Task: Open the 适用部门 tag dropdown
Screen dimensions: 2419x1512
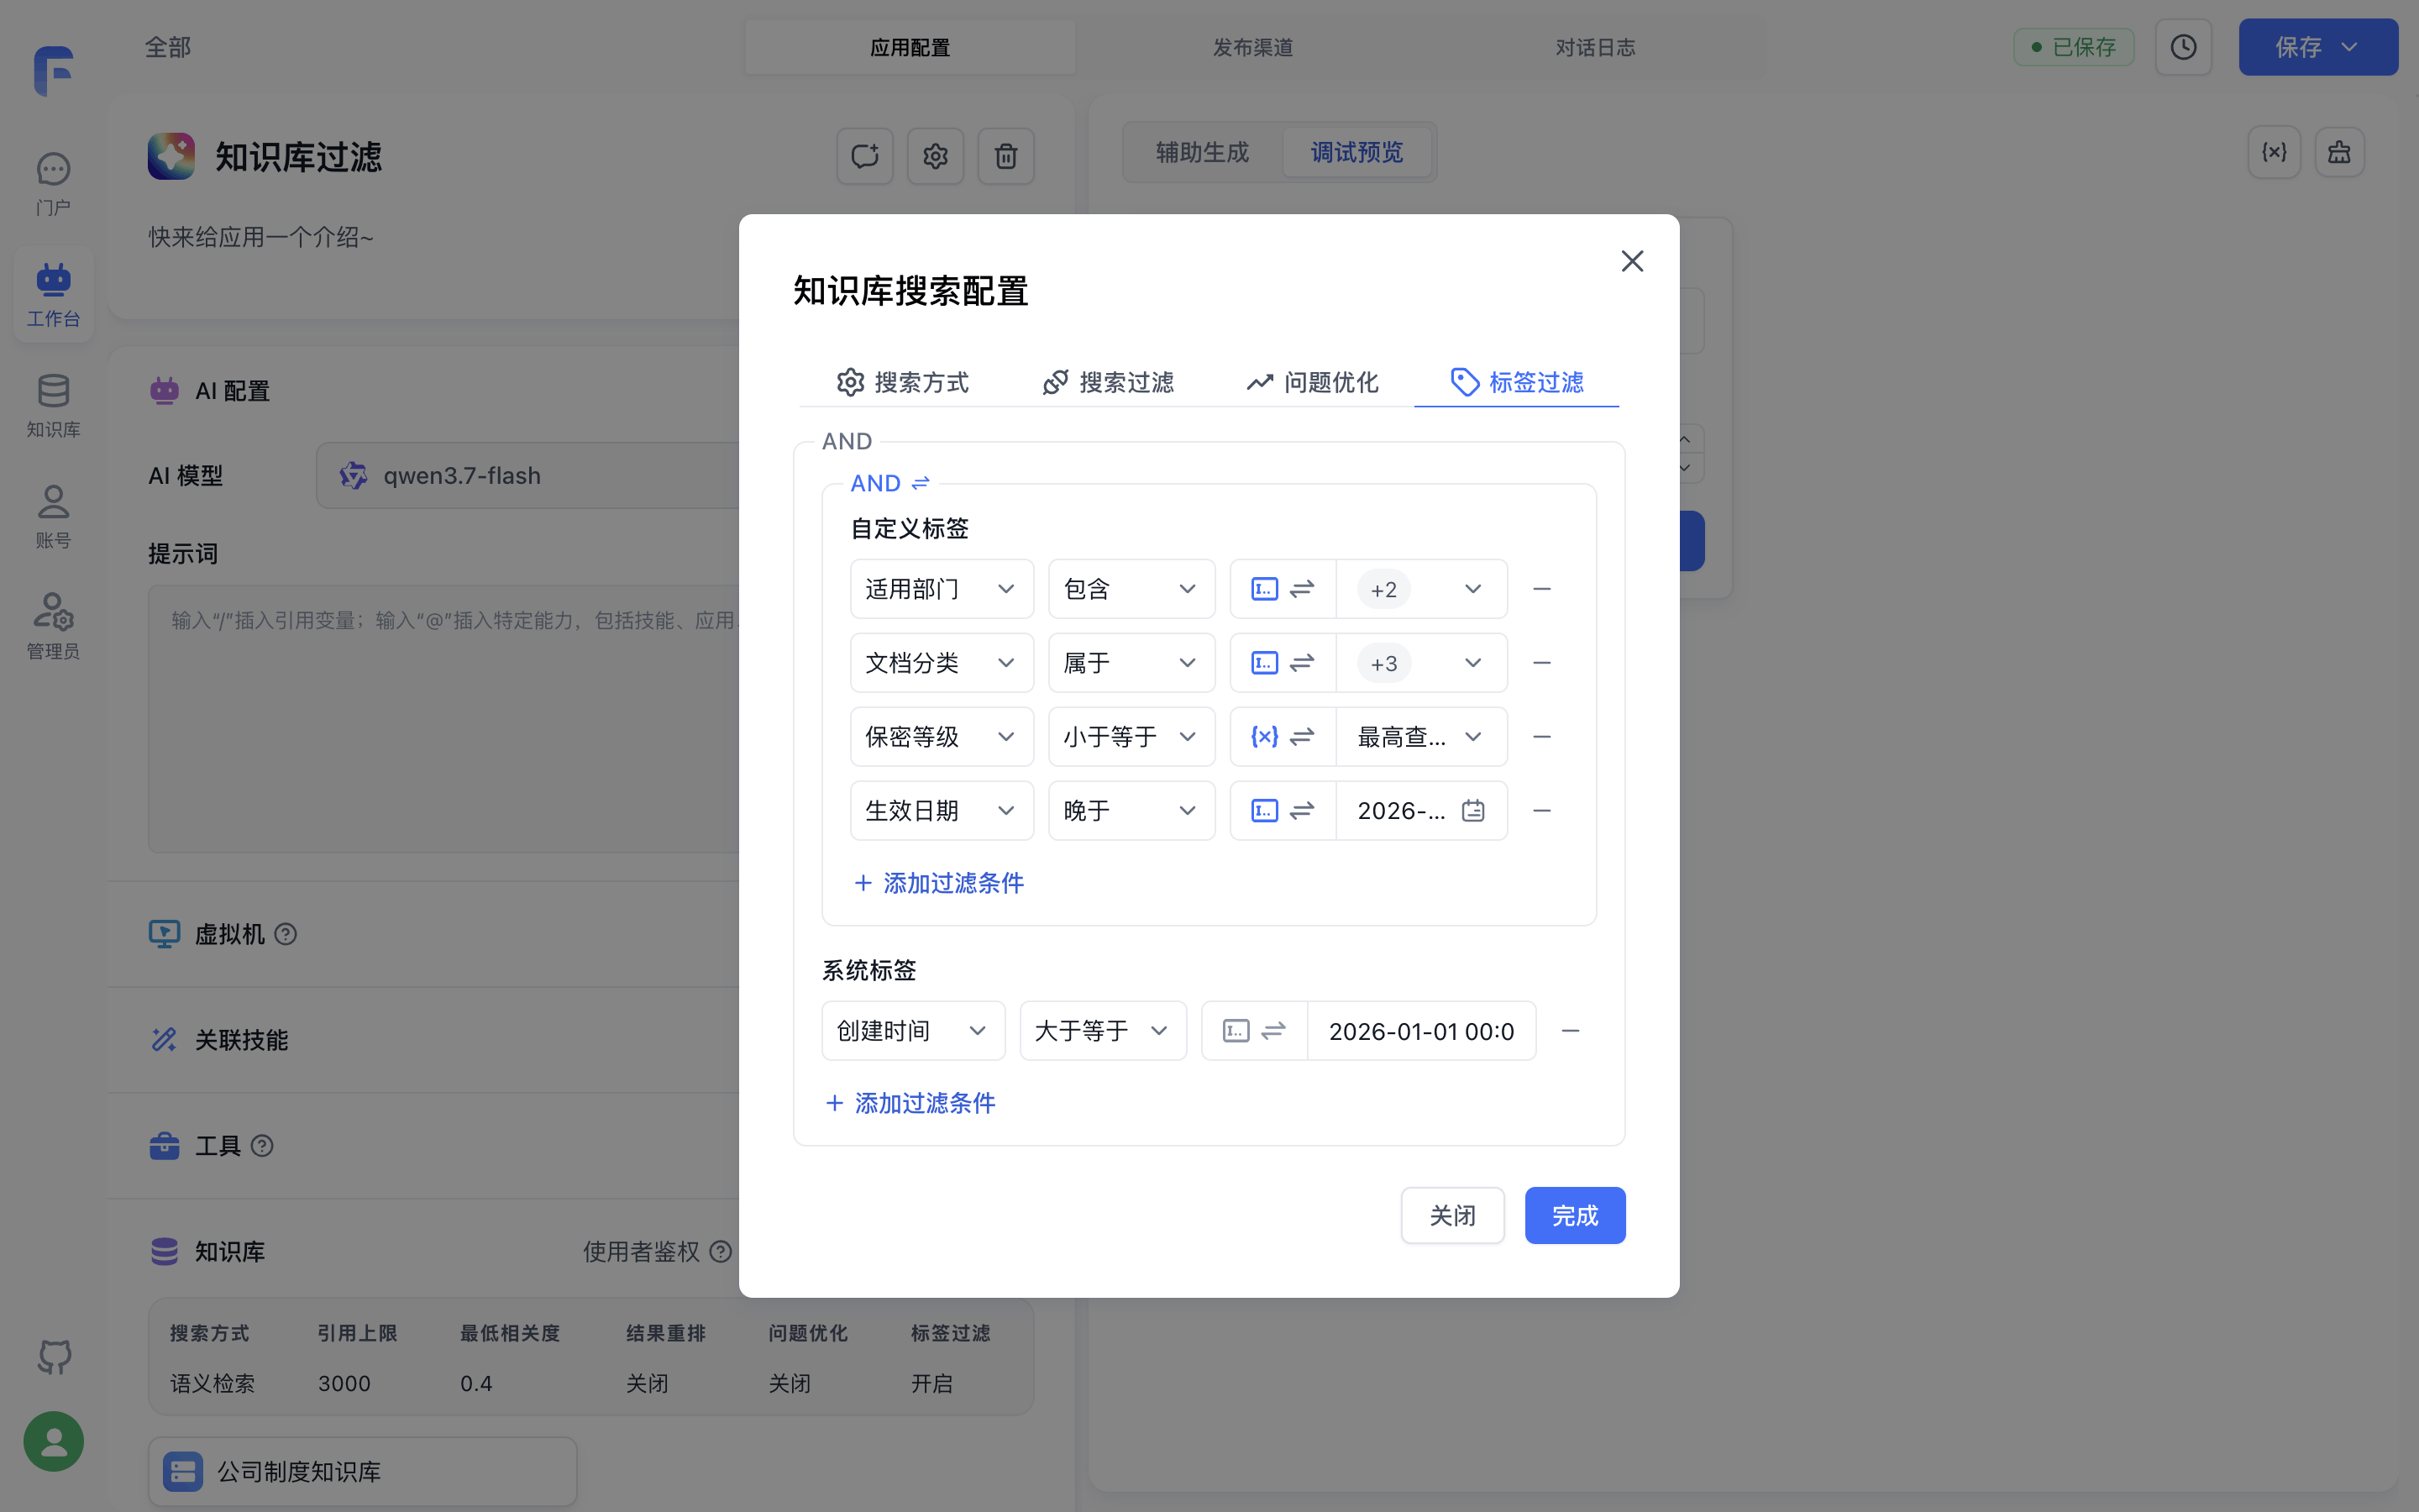Action: tap(942, 589)
